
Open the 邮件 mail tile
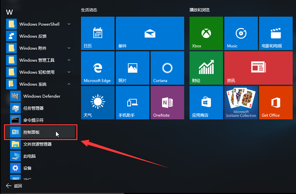pos(150,33)
